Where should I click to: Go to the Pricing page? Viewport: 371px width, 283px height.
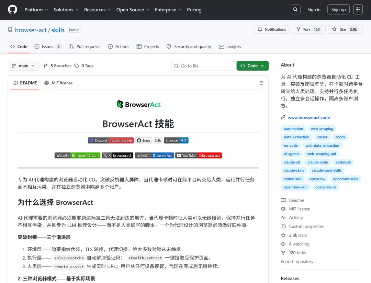point(194,10)
